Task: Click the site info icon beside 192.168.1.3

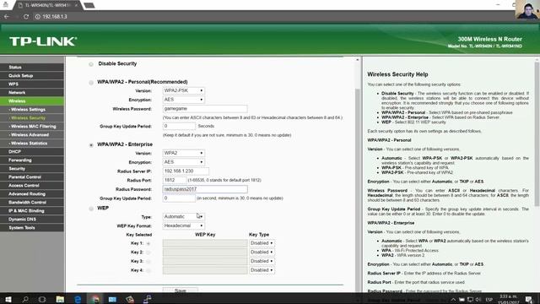Action: [37, 16]
